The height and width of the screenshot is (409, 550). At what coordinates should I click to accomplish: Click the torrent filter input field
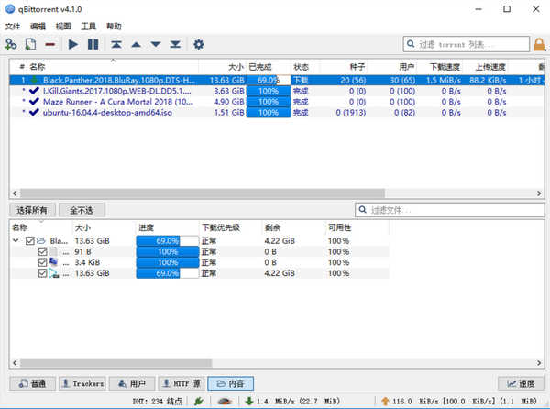point(467,44)
